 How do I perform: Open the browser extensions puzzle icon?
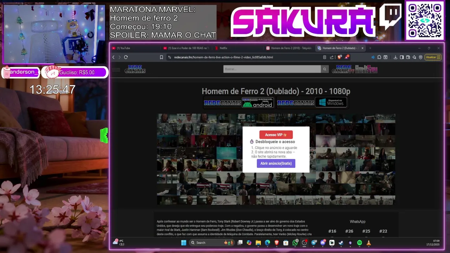click(379, 57)
